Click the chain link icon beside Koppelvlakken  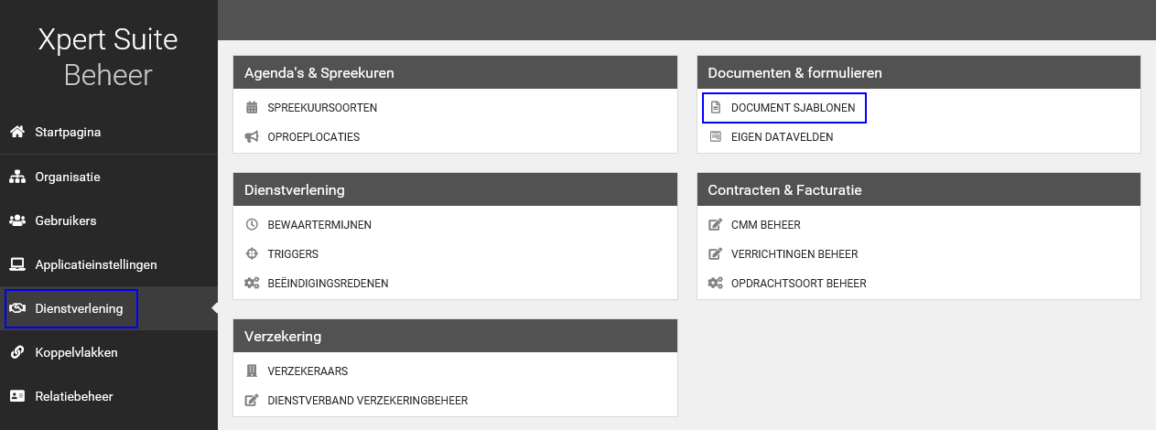pos(16,352)
